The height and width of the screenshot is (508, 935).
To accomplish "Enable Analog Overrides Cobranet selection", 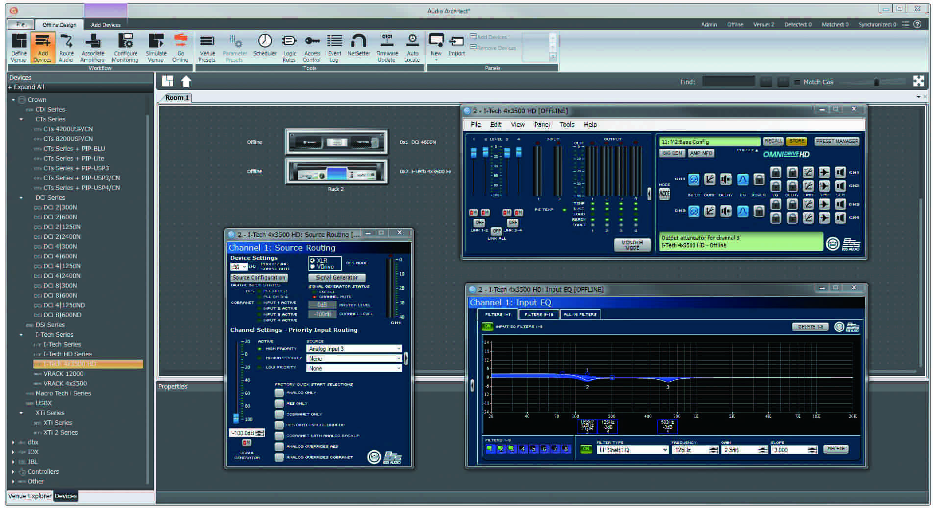I will [x=279, y=457].
